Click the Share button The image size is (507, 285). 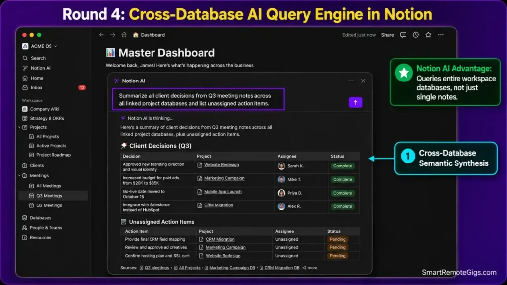[x=387, y=35]
